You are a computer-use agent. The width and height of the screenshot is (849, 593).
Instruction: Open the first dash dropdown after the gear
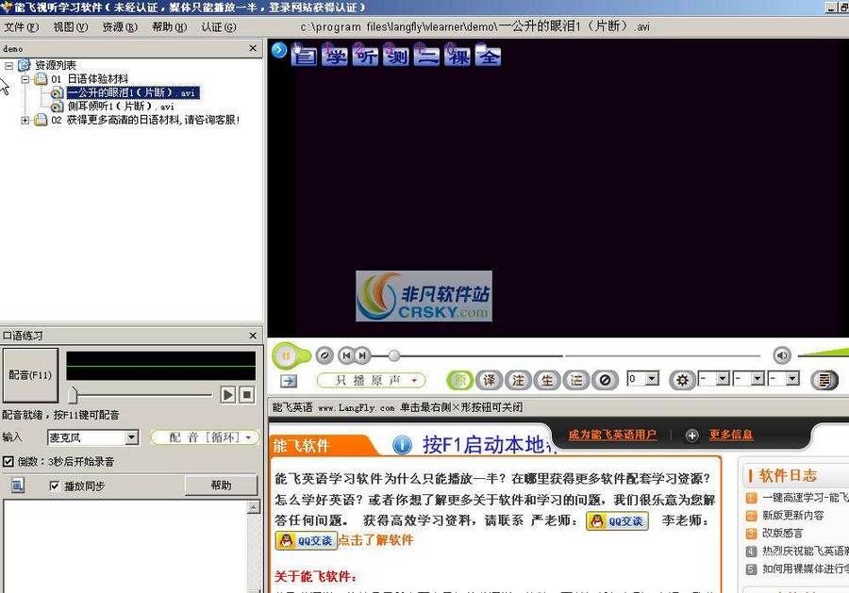[723, 378]
